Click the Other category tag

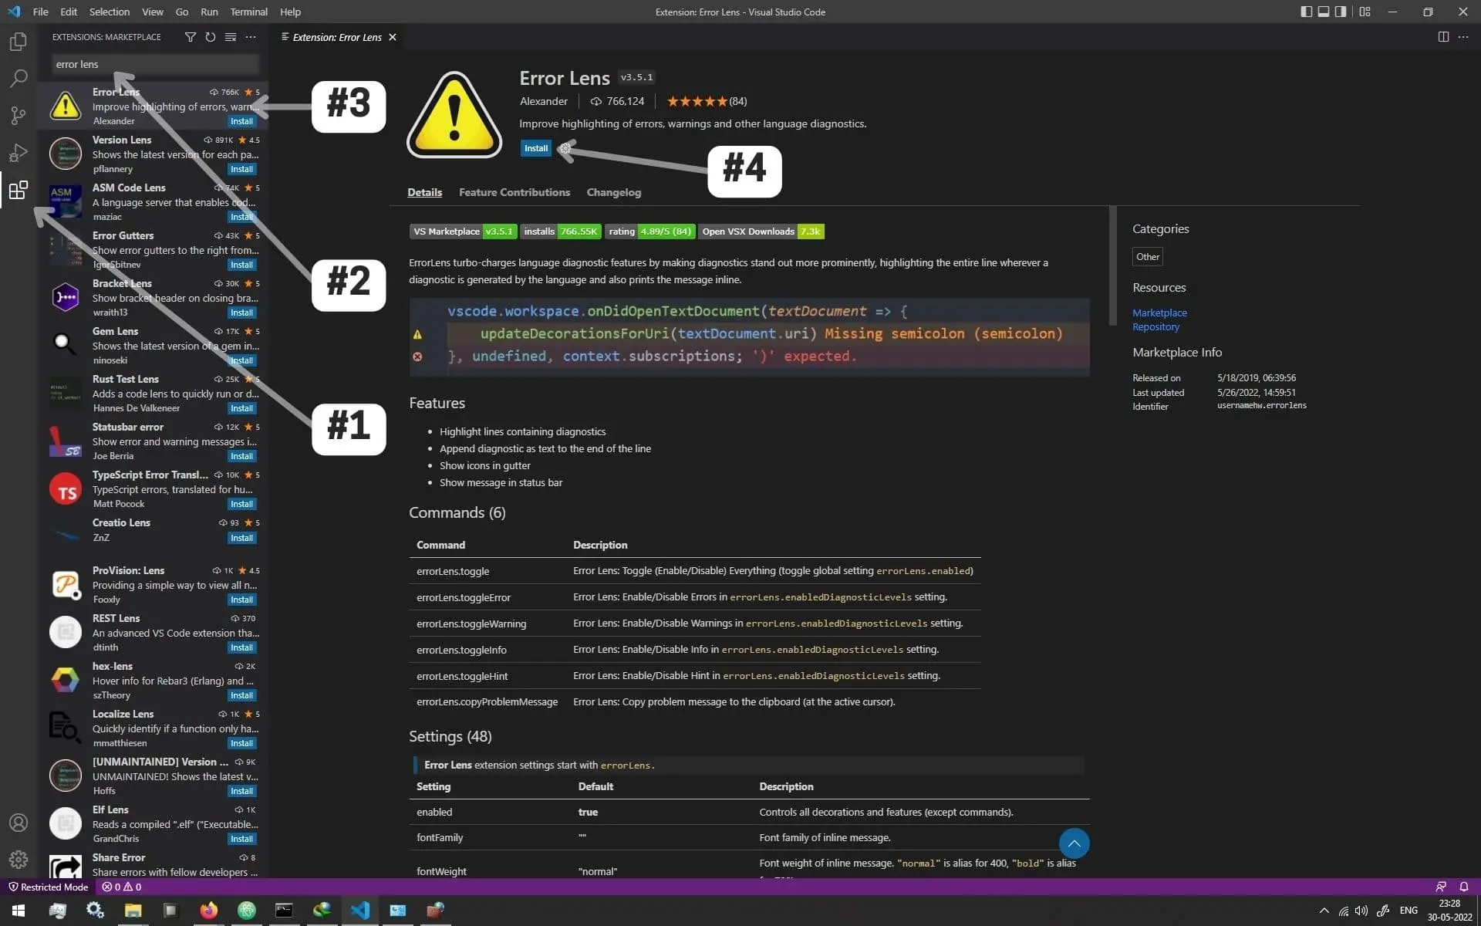click(x=1148, y=257)
